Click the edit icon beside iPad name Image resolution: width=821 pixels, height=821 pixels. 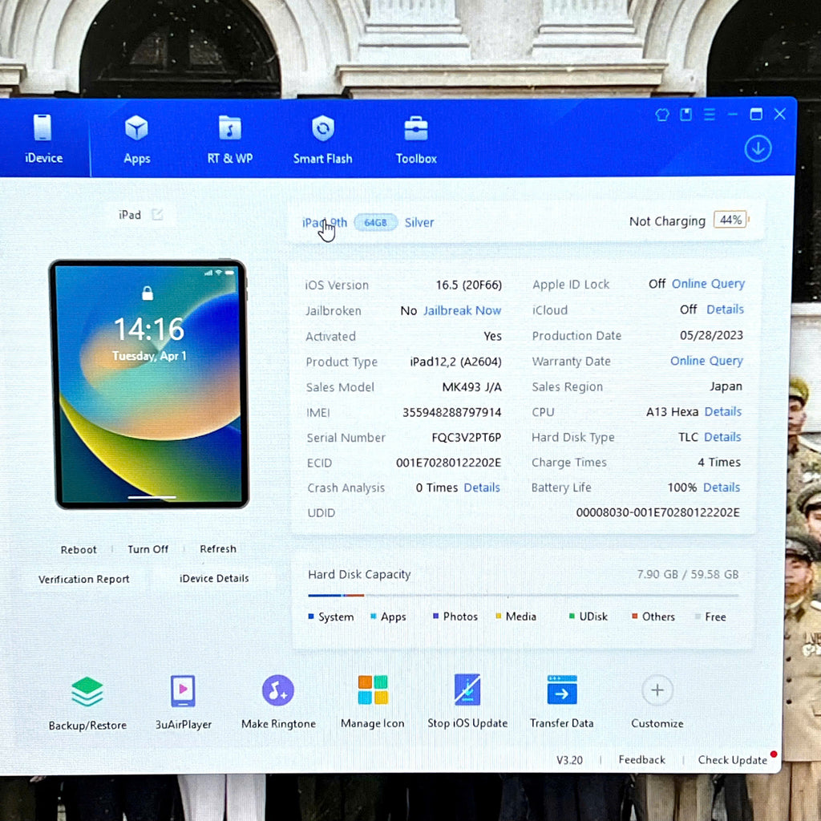tap(157, 214)
